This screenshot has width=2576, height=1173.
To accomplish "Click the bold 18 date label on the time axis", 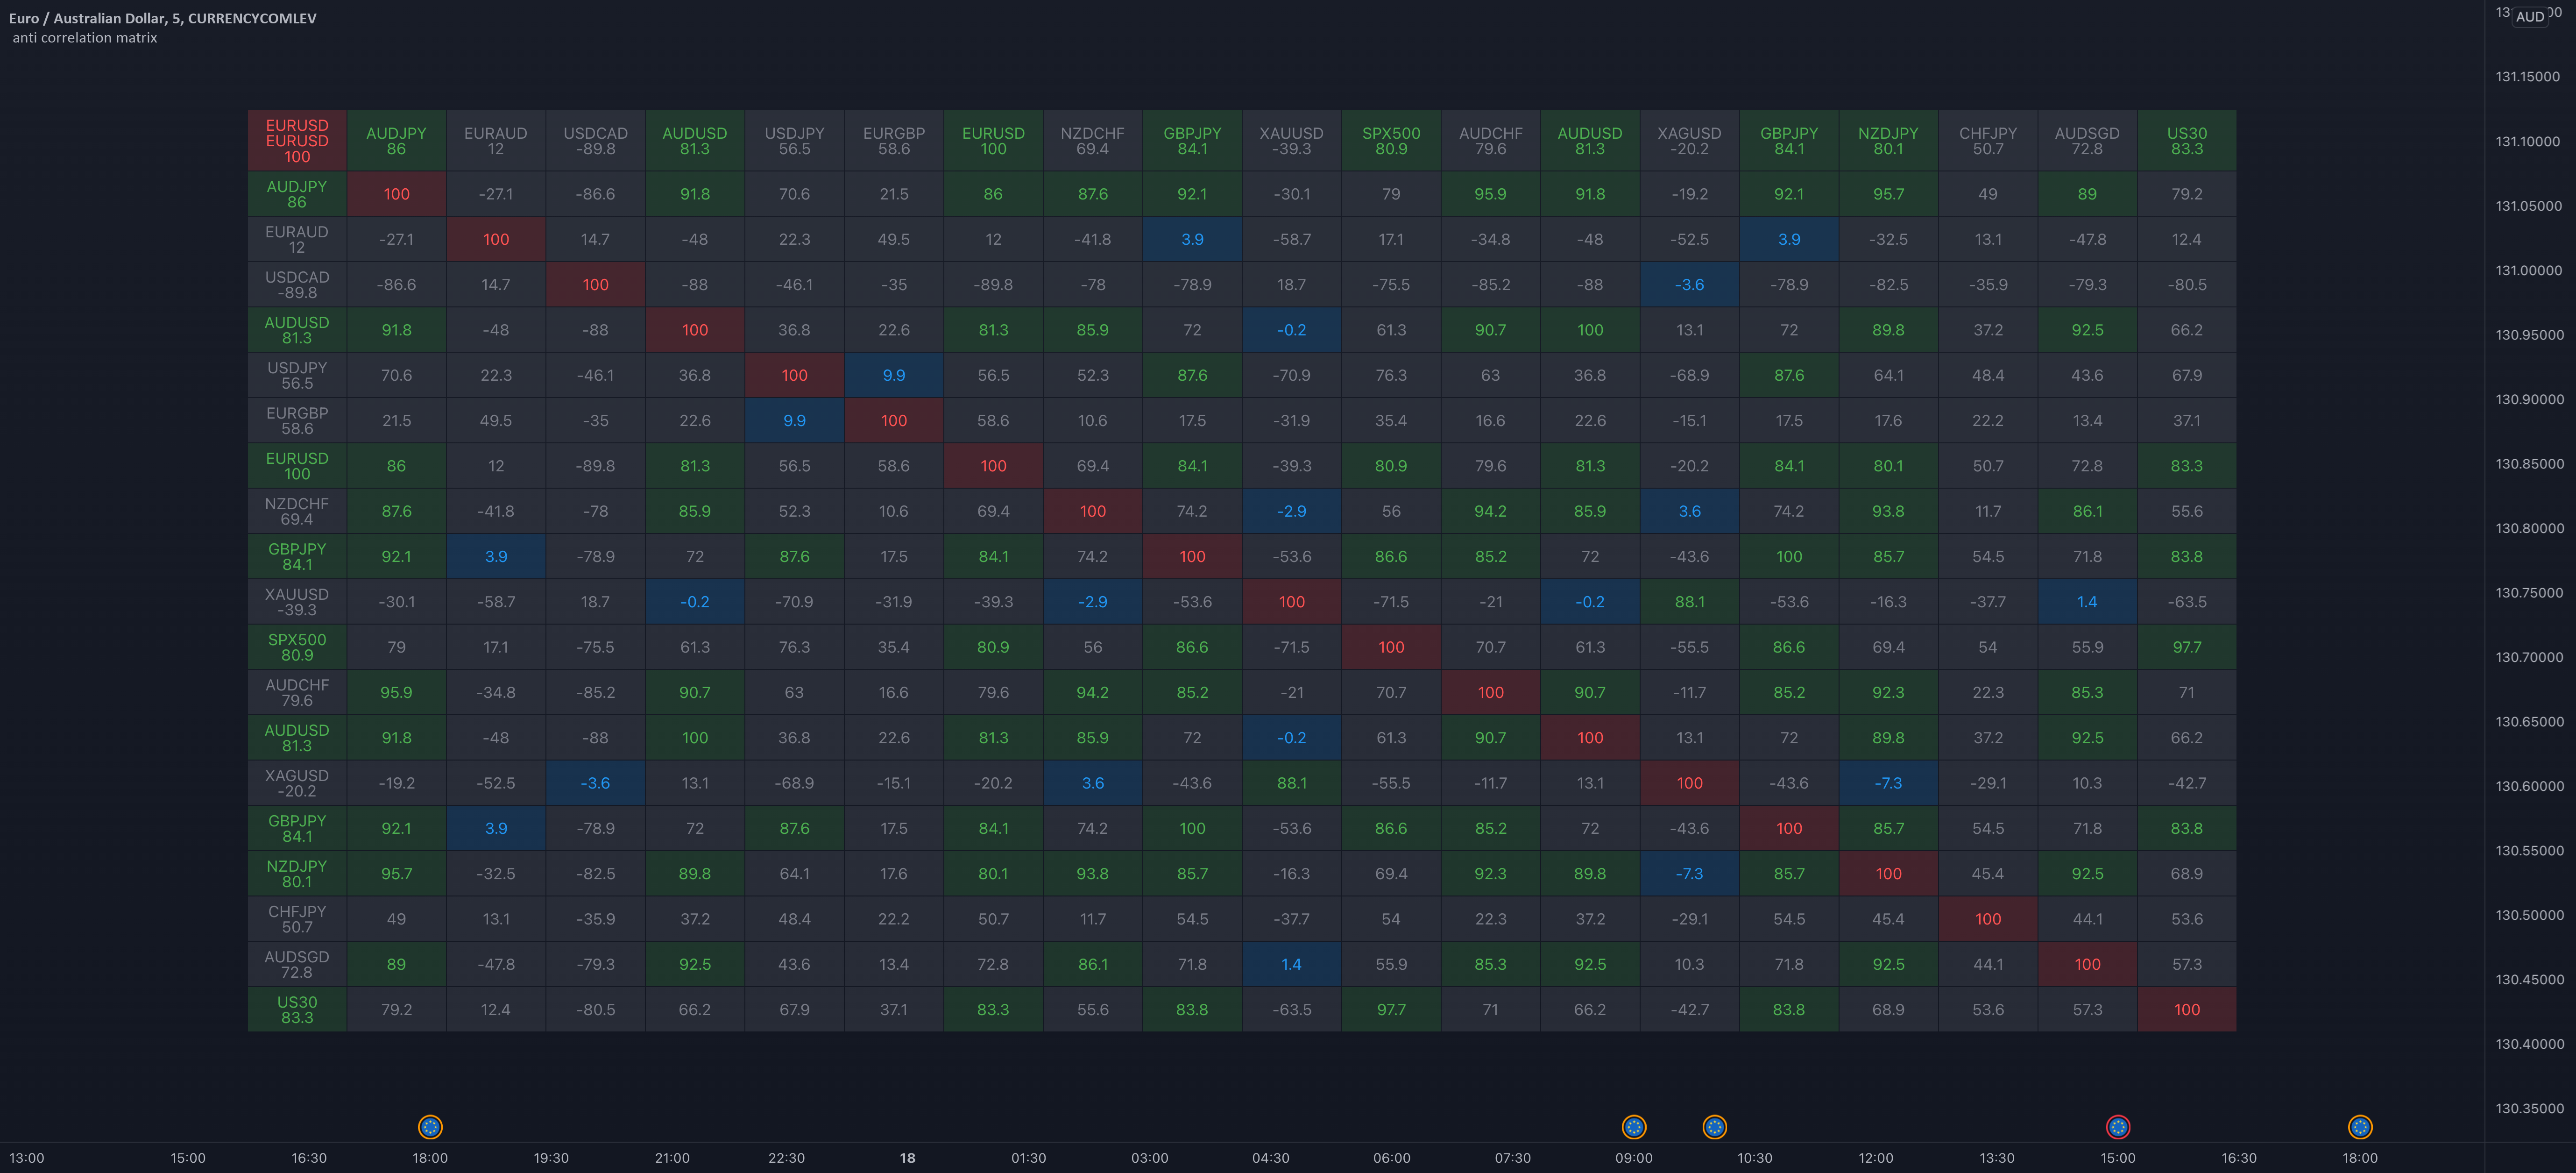I will coord(907,1158).
